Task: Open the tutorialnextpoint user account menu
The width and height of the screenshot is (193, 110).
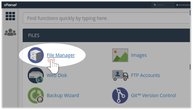Action: tap(183, 5)
